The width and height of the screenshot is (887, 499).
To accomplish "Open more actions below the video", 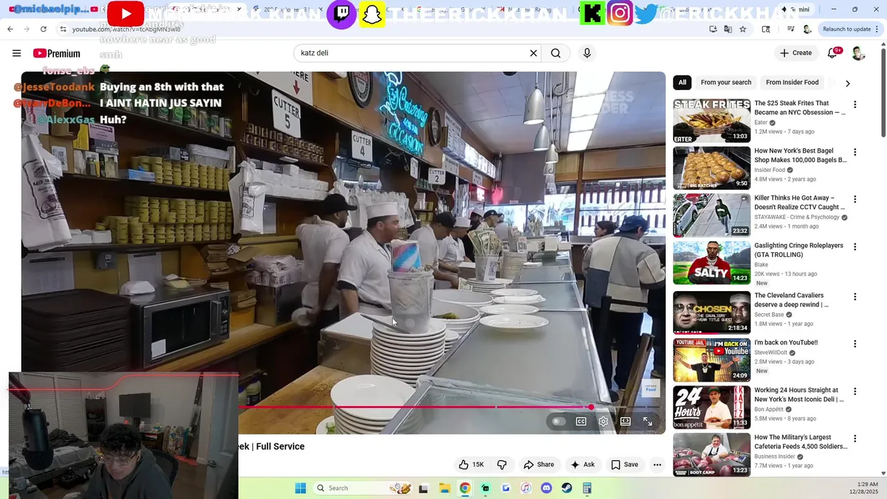I will click(657, 464).
